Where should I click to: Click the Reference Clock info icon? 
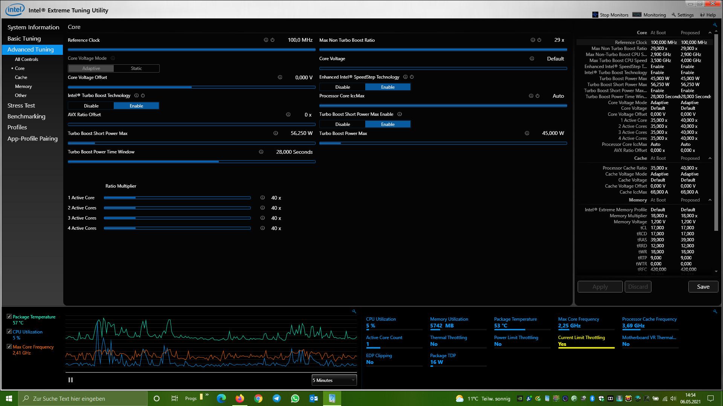click(266, 40)
